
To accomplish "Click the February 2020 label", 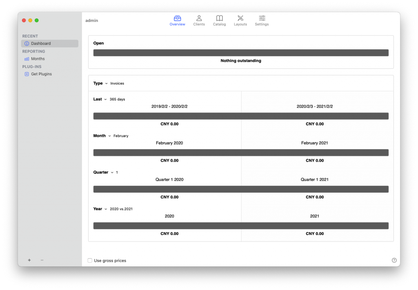I will click(169, 143).
